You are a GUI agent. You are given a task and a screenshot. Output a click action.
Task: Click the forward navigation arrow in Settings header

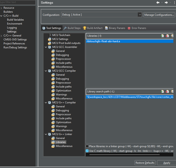[166, 3]
